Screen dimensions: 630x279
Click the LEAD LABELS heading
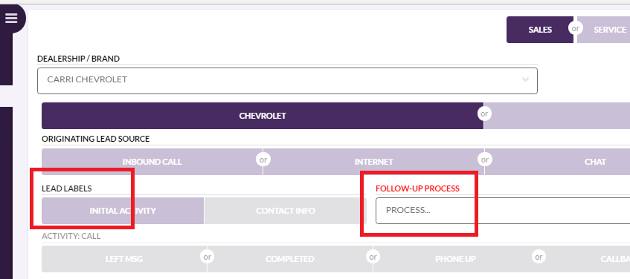tap(67, 188)
